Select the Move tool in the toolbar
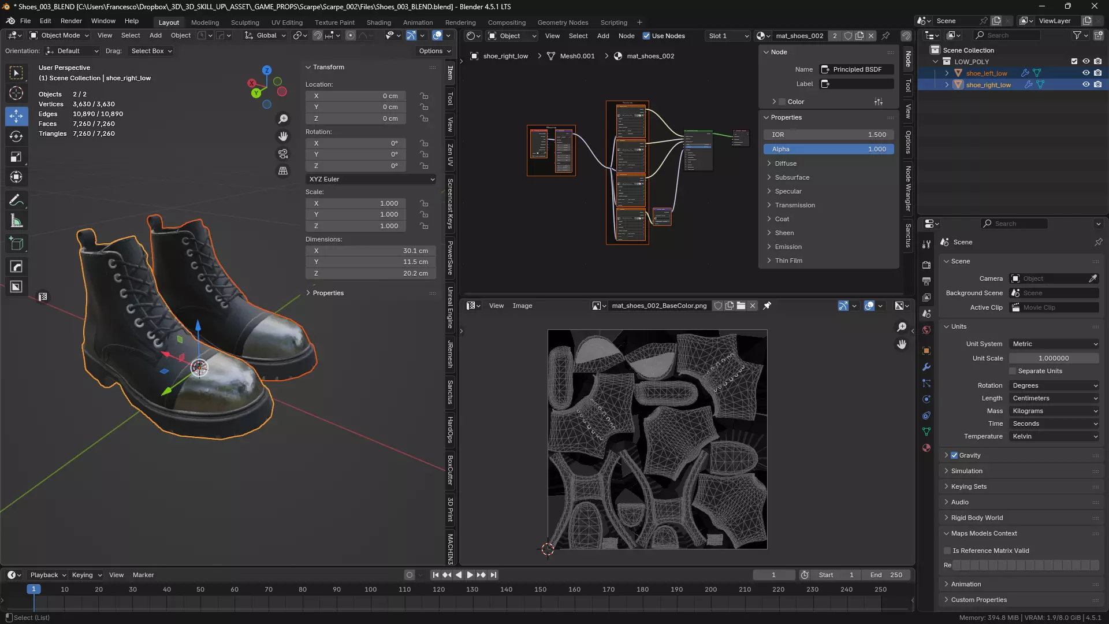This screenshot has width=1109, height=624. pyautogui.click(x=16, y=116)
